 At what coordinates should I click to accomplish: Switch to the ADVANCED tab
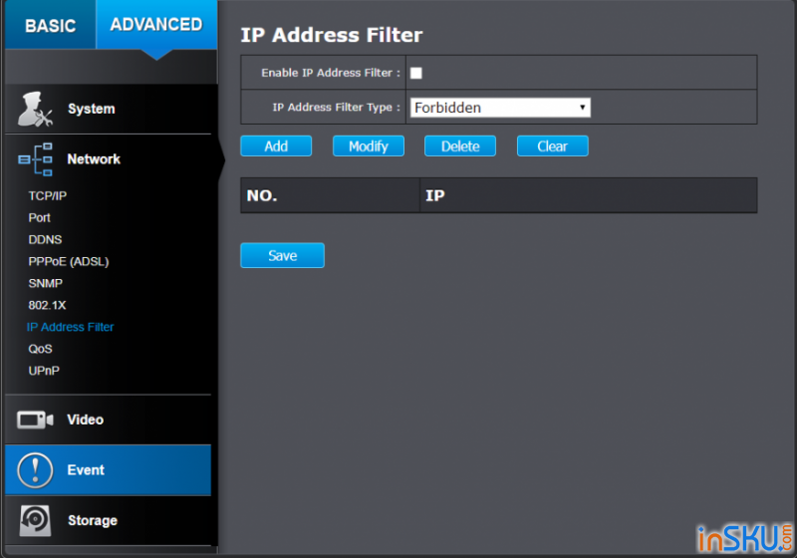(x=156, y=24)
